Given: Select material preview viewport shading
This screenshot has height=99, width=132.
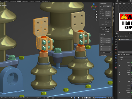Looking at the screenshot, I should point(88,98).
